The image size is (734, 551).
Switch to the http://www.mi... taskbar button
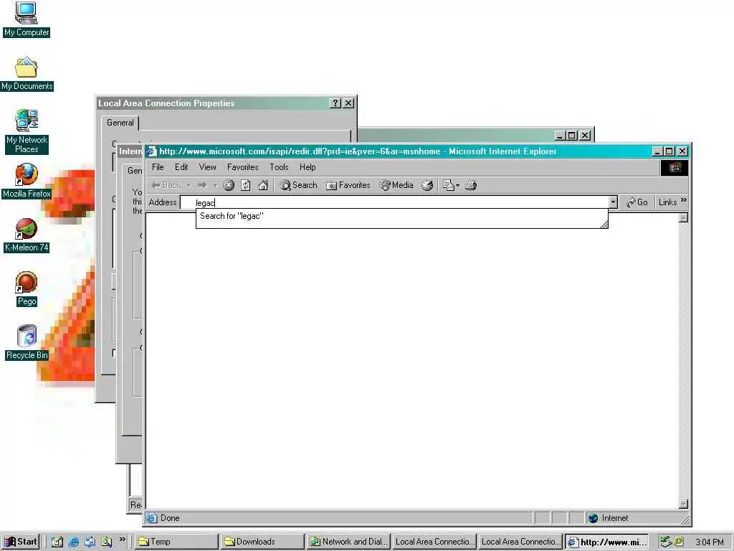pos(607,542)
